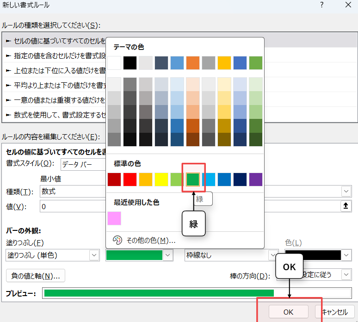Image resolution: width=358 pixels, height=322 pixels.
Task: Click the 負の値と軸 button
Action: [36, 276]
